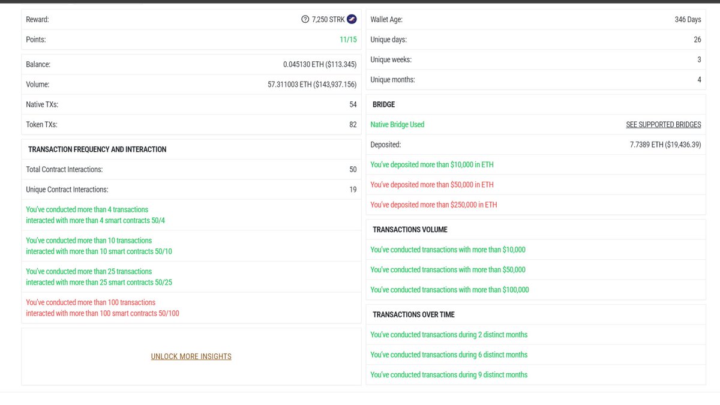
Task: Click the Points label
Action: [x=35, y=40]
